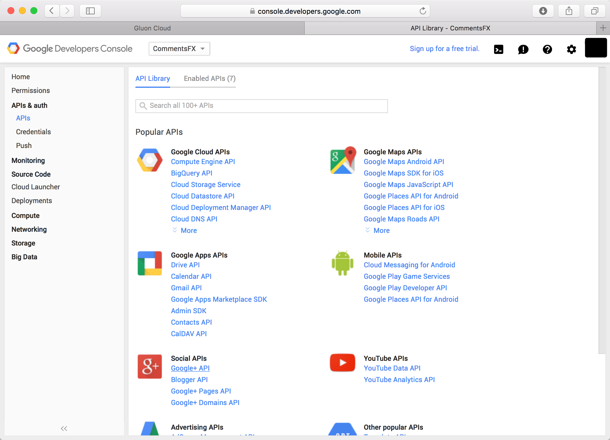This screenshot has height=440, width=610.
Task: Collapse sidebar with the double chevron
Action: coord(64,429)
